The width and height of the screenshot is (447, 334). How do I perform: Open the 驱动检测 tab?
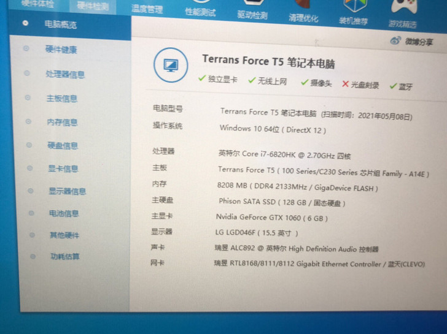coord(252,15)
